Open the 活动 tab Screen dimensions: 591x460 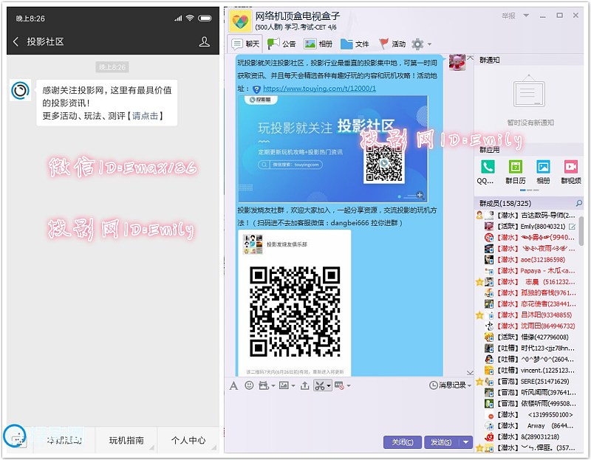(x=392, y=44)
